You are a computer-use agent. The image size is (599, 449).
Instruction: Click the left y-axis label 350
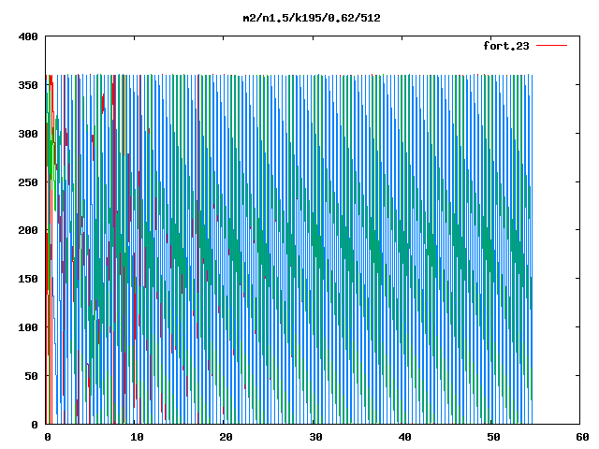(x=28, y=85)
